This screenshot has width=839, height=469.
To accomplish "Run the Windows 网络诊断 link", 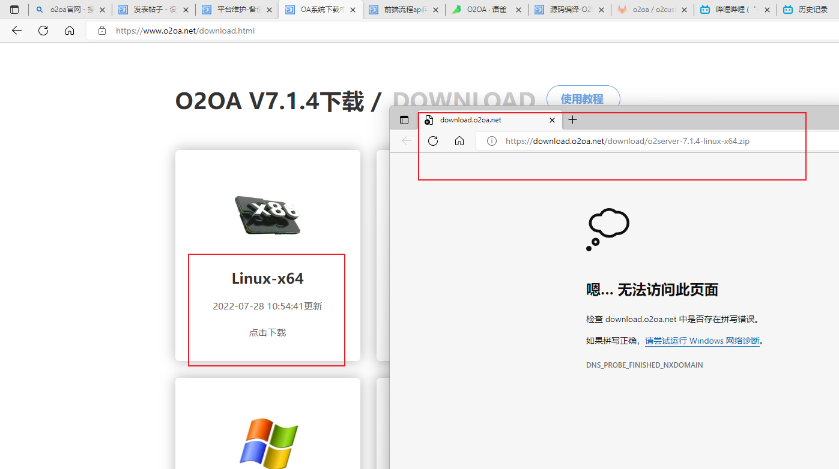I will pos(702,341).
